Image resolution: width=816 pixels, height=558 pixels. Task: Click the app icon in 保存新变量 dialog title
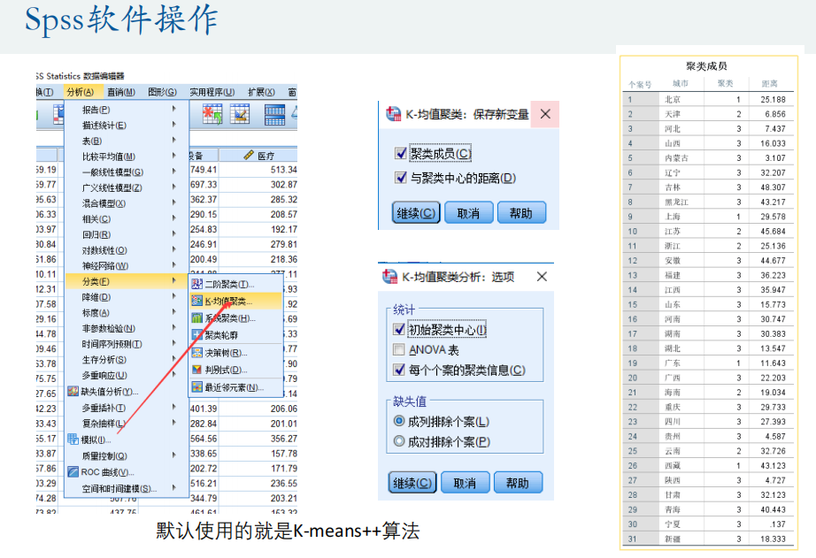(393, 114)
